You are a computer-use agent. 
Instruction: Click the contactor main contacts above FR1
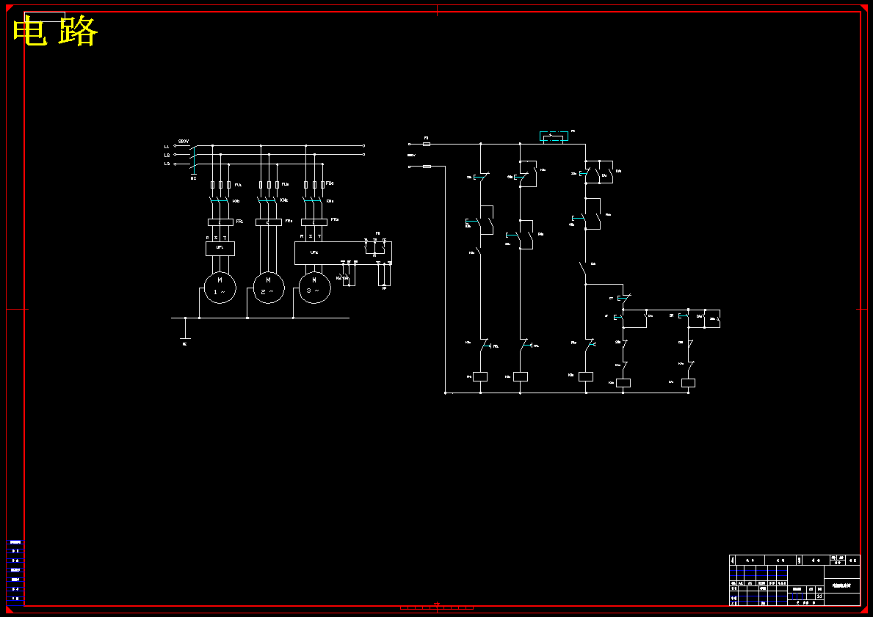(x=220, y=200)
